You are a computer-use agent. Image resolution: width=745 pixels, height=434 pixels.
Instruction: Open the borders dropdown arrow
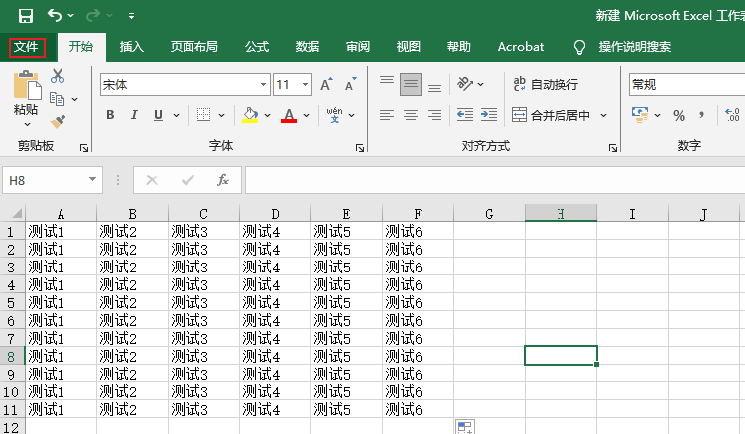pos(221,115)
